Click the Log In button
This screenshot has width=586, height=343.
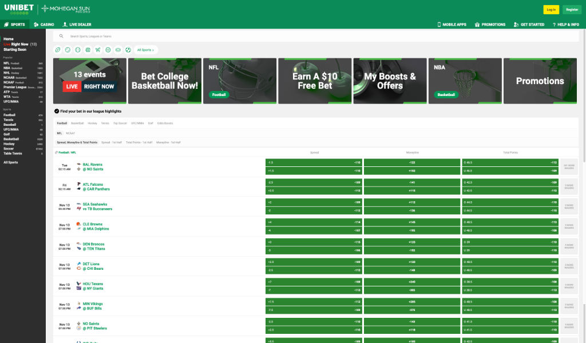(551, 10)
